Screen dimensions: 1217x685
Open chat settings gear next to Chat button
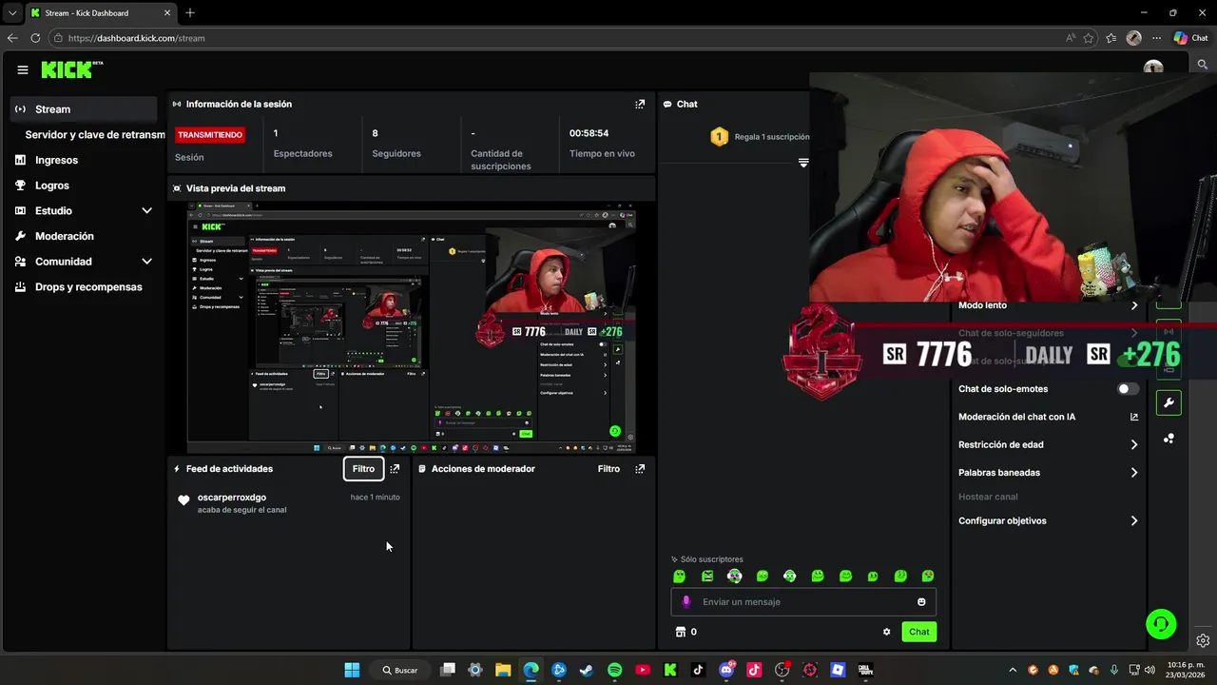(x=887, y=632)
